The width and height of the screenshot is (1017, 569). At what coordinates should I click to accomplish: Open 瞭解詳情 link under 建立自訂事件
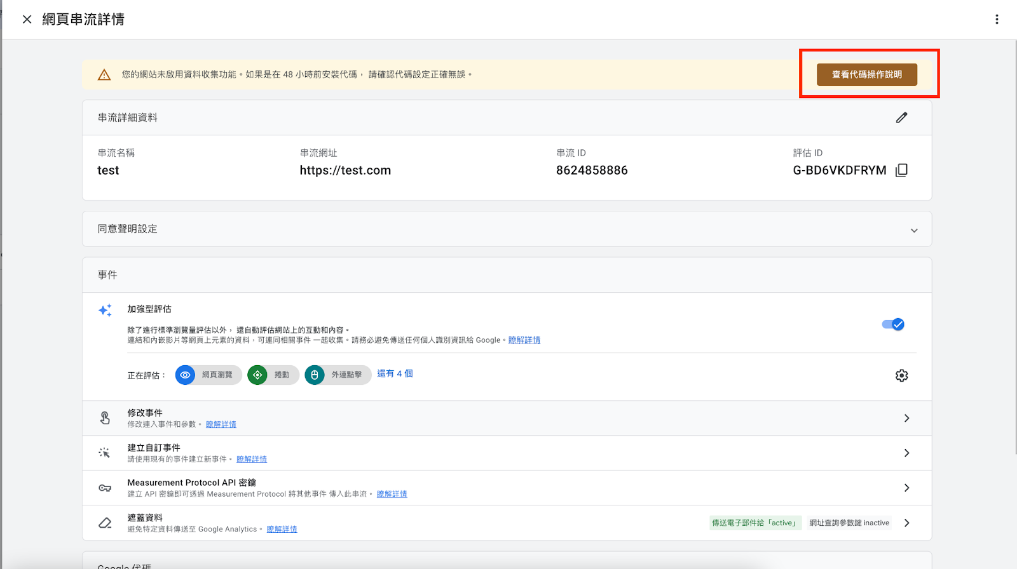coord(252,459)
